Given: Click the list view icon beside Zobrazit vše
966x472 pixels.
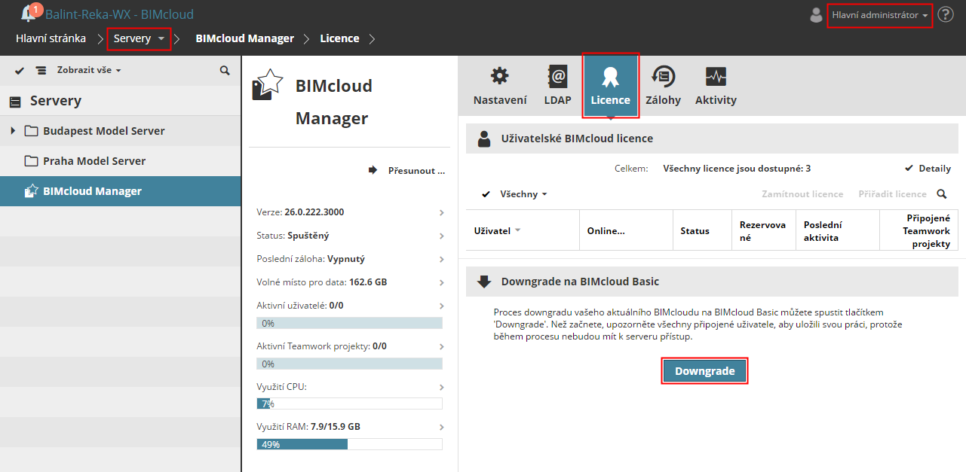Looking at the screenshot, I should pos(41,70).
